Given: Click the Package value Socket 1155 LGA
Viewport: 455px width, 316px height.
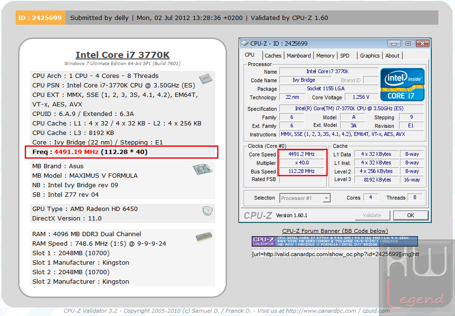Looking at the screenshot, I should point(328,88).
